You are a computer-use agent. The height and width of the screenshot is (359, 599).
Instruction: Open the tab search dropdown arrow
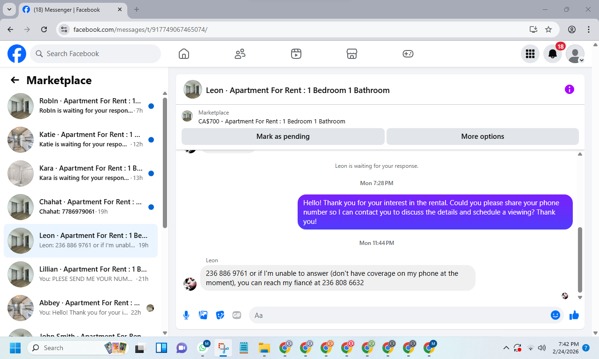[9, 9]
